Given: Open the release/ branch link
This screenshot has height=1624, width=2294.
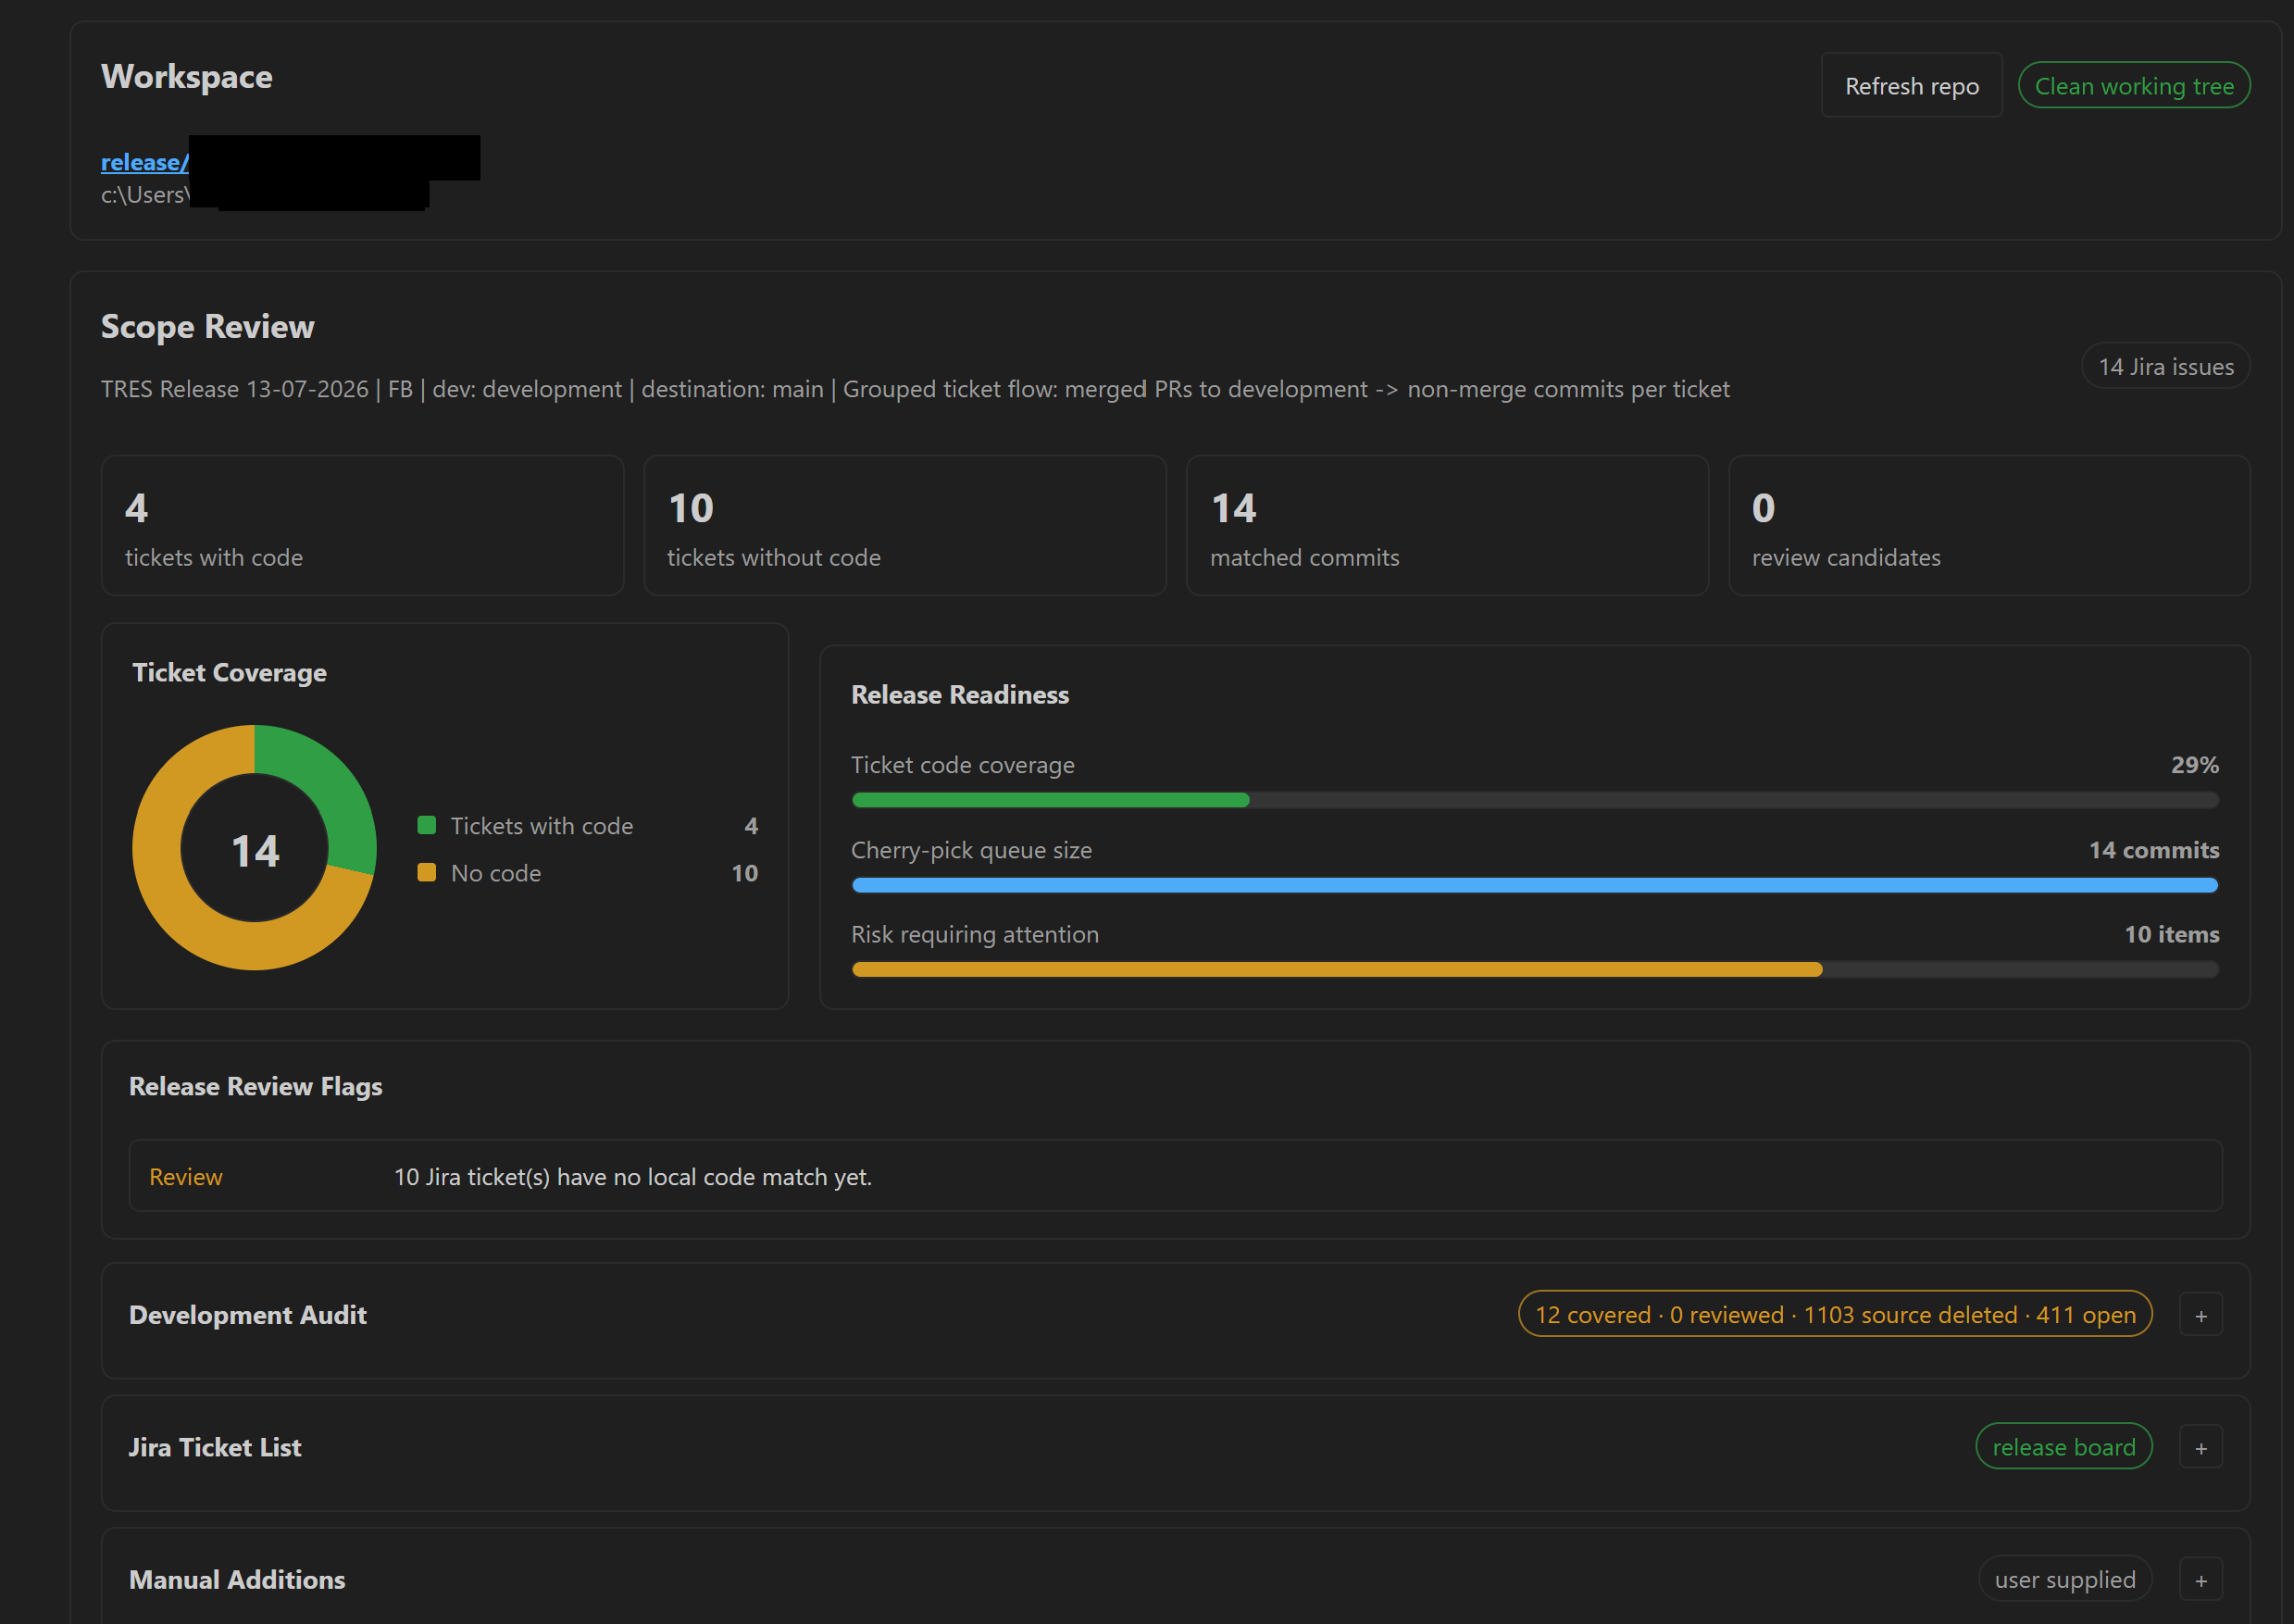Looking at the screenshot, I should pyautogui.click(x=145, y=162).
